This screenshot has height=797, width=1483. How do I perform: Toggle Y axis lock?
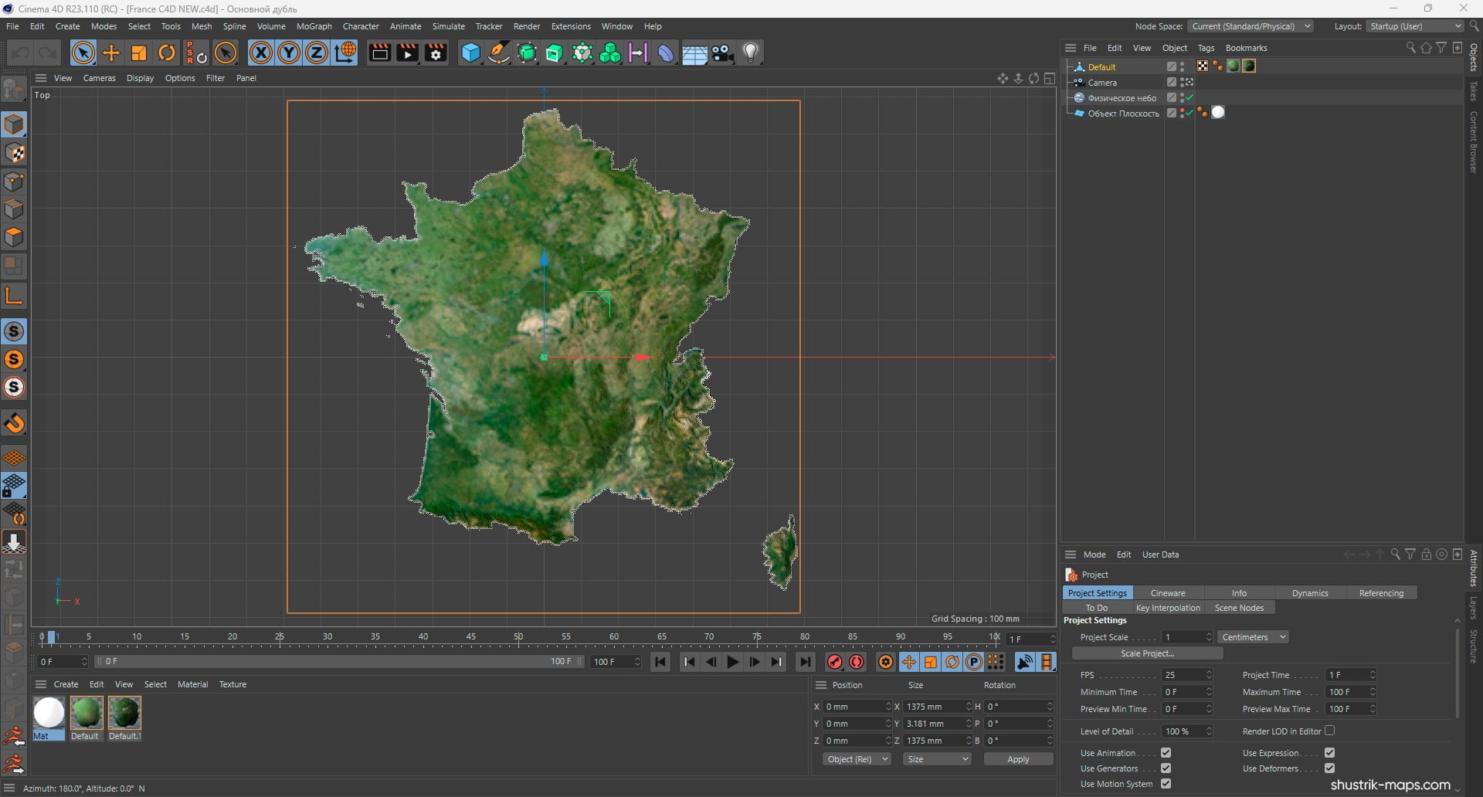(289, 53)
